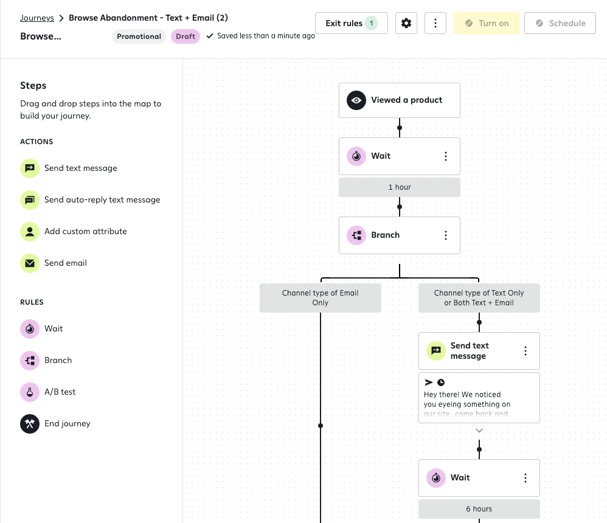Click the Branch icon in Rules list
607x523 pixels.
pos(30,361)
